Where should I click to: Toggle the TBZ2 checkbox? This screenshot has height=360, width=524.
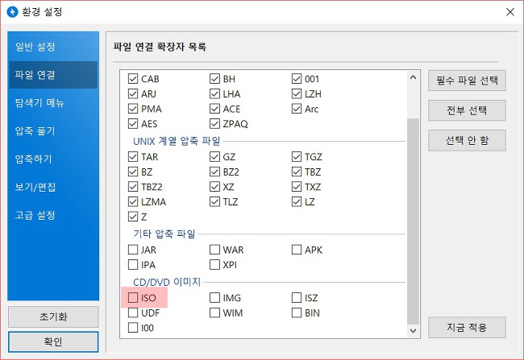[133, 187]
